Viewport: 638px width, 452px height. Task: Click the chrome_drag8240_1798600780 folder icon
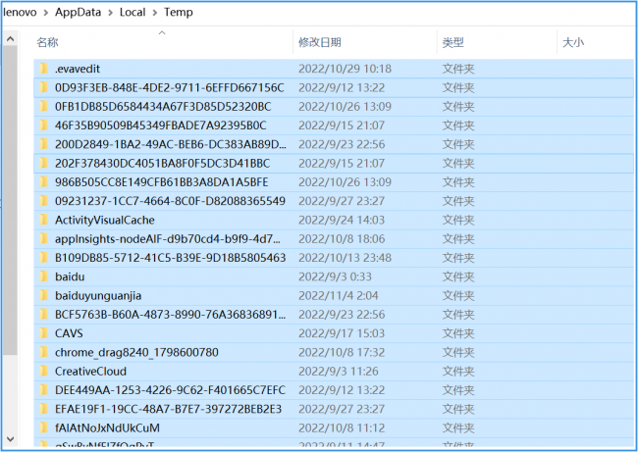click(44, 352)
